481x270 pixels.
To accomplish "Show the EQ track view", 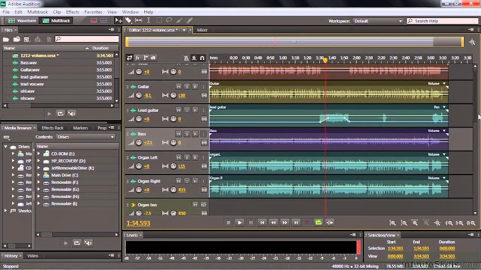I will [x=153, y=58].
